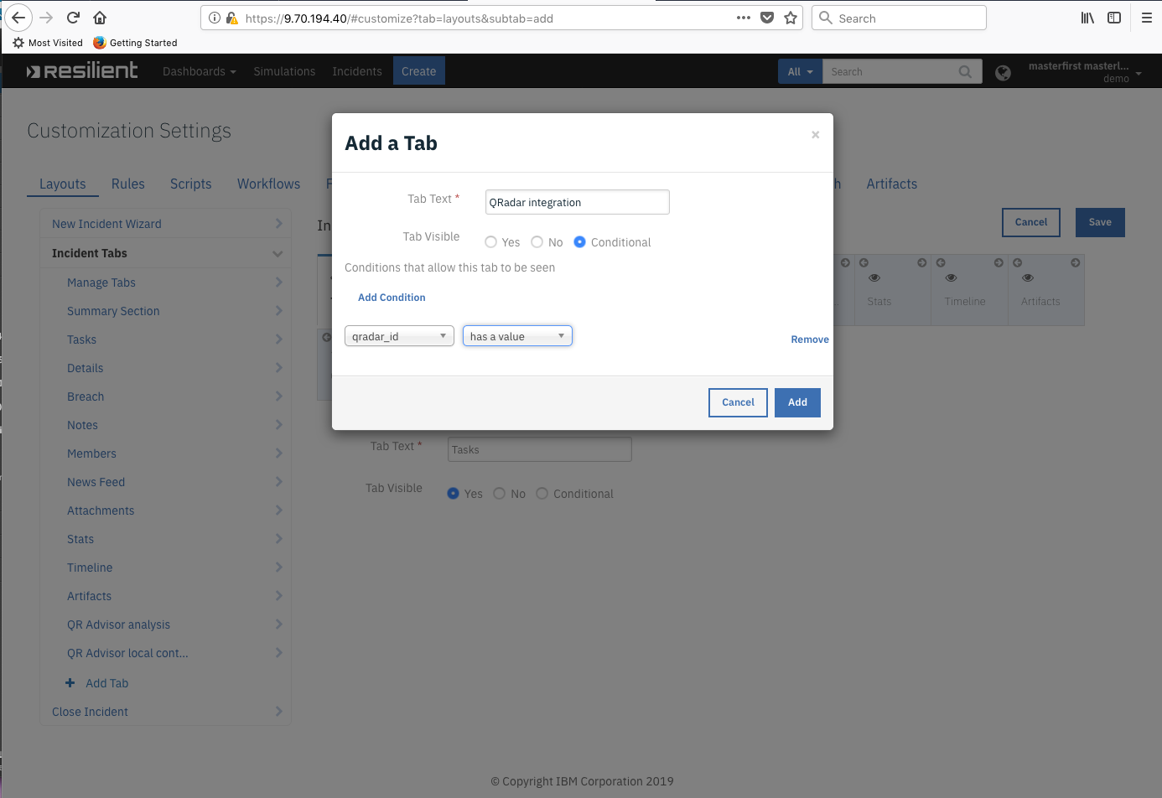The image size is (1162, 798).
Task: Remove the qradar_id condition
Action: click(810, 339)
